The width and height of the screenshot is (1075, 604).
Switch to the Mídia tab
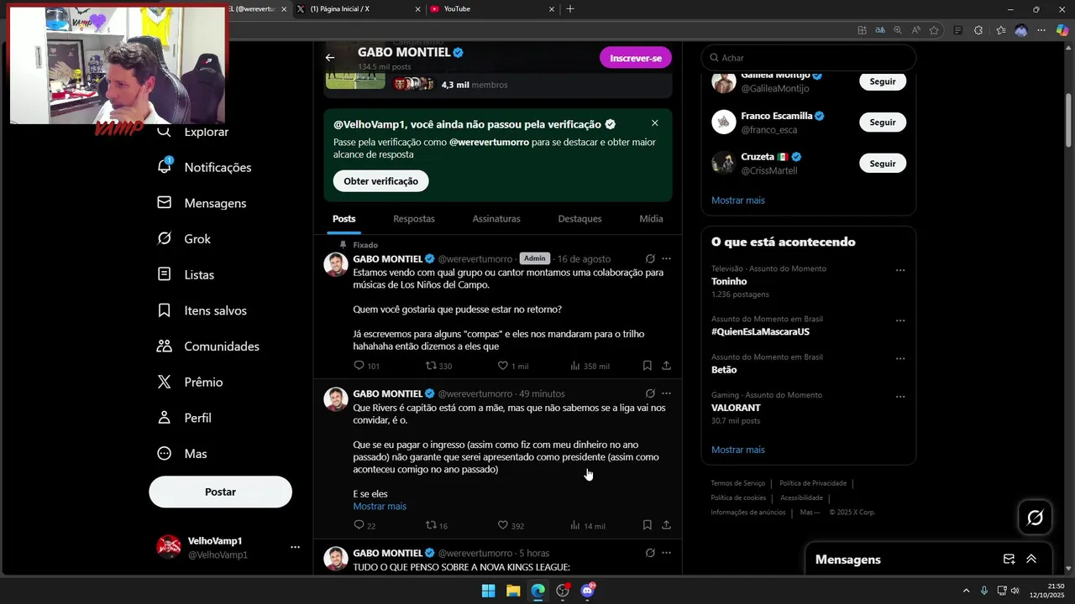651,219
